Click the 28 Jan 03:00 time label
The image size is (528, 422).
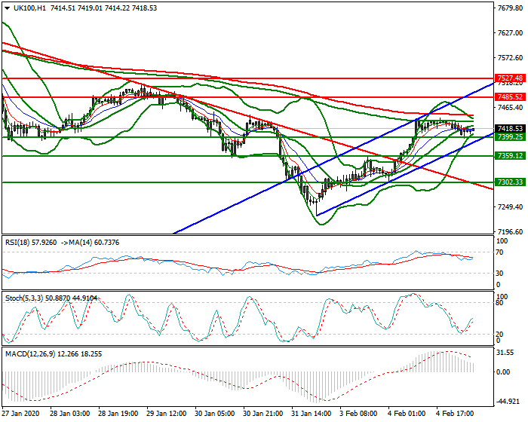(x=69, y=413)
